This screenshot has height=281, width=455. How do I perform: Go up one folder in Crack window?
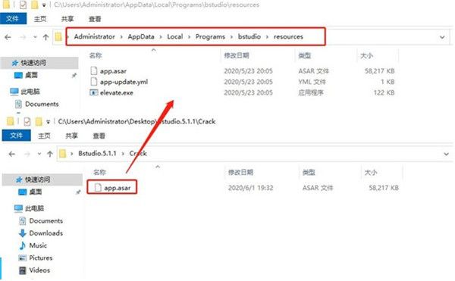(x=50, y=154)
